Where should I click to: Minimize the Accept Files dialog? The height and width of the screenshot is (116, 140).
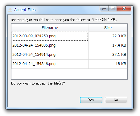(104, 9)
